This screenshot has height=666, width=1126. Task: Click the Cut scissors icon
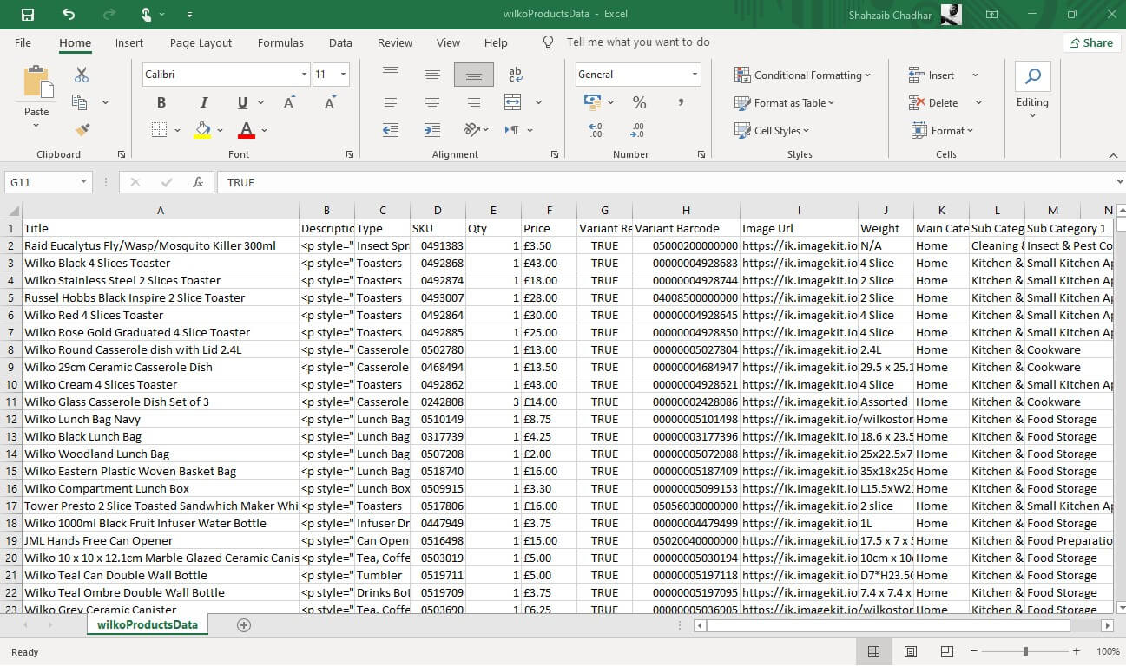[82, 75]
